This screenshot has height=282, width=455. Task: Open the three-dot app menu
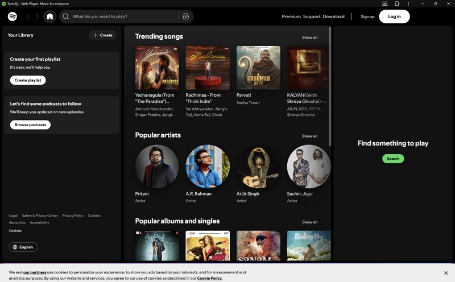click(x=408, y=3)
